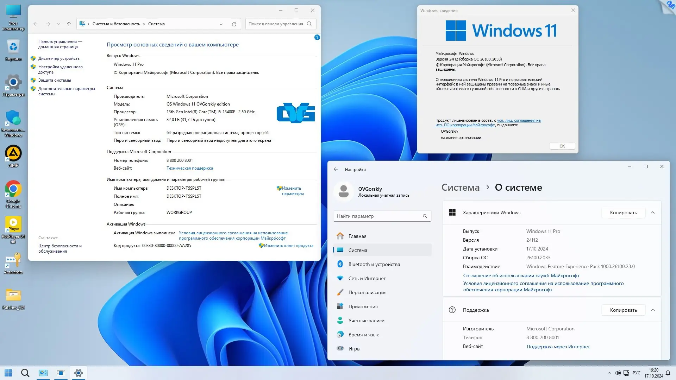Expand the address bar history dropdown
The height and width of the screenshot is (380, 676).
click(221, 24)
